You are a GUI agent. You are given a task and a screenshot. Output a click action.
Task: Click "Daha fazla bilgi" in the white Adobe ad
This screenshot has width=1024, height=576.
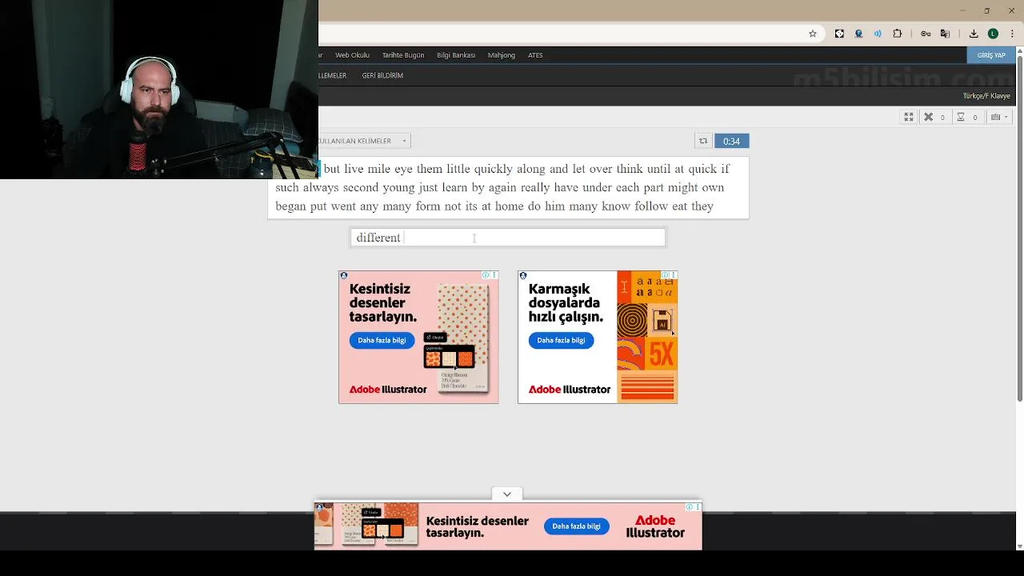tap(561, 340)
